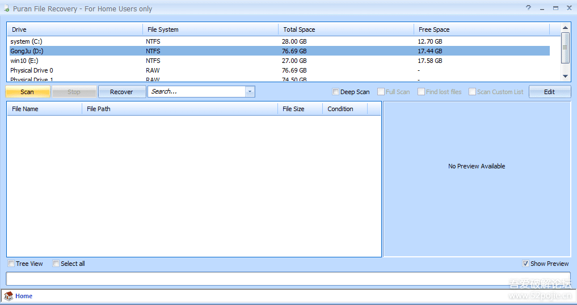
Task: Click the 27.00 GB total space value
Action: click(294, 61)
